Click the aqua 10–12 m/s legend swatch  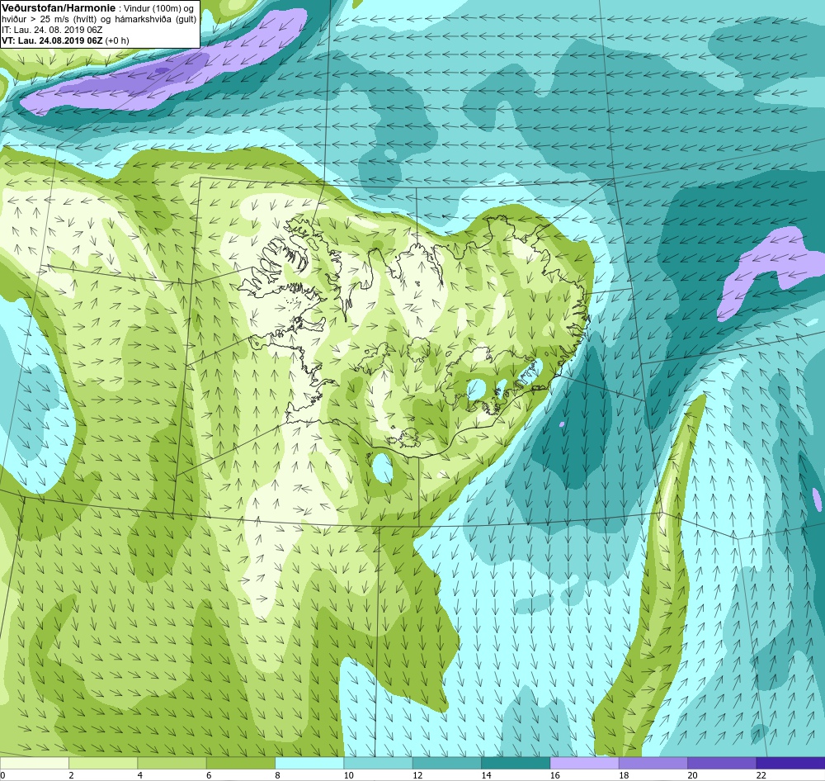click(379, 763)
